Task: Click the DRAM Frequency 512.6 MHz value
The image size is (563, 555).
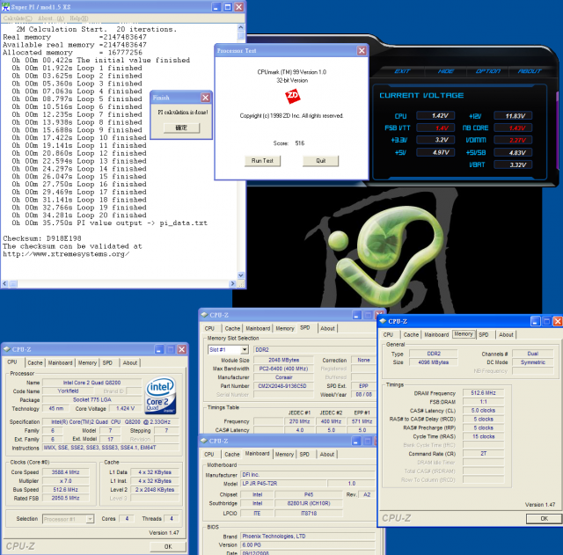Action: point(483,393)
